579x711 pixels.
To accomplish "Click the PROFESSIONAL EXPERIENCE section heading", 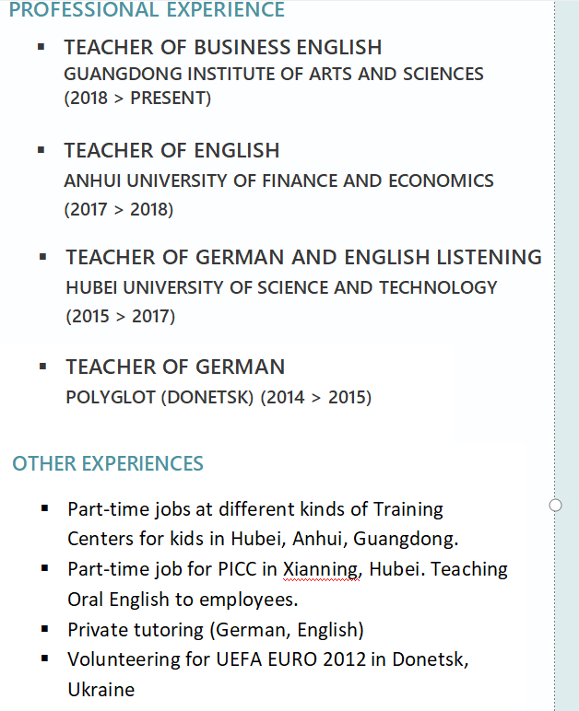I will (147, 10).
